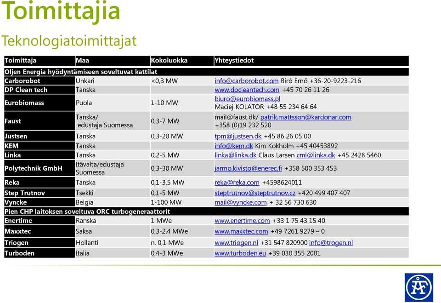Select the Faust supplier cell

[40, 121]
